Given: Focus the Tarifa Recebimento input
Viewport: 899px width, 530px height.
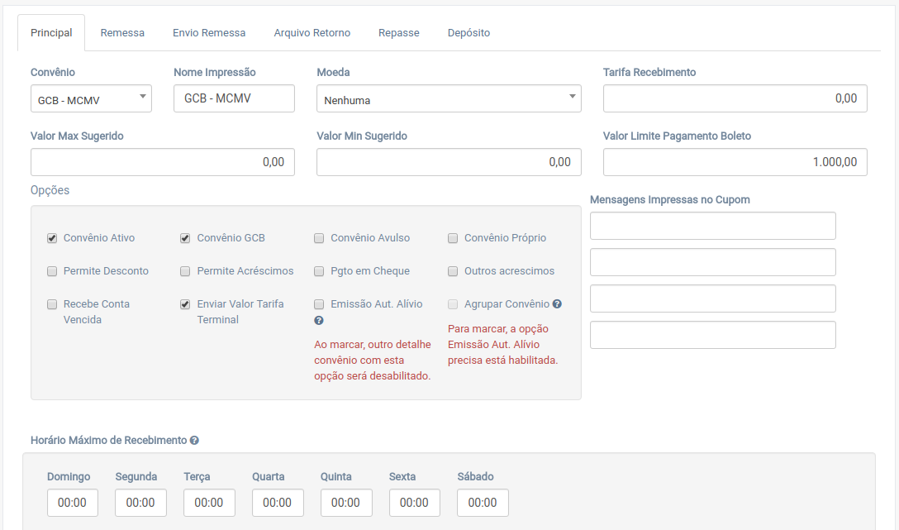Looking at the screenshot, I should click(x=735, y=98).
